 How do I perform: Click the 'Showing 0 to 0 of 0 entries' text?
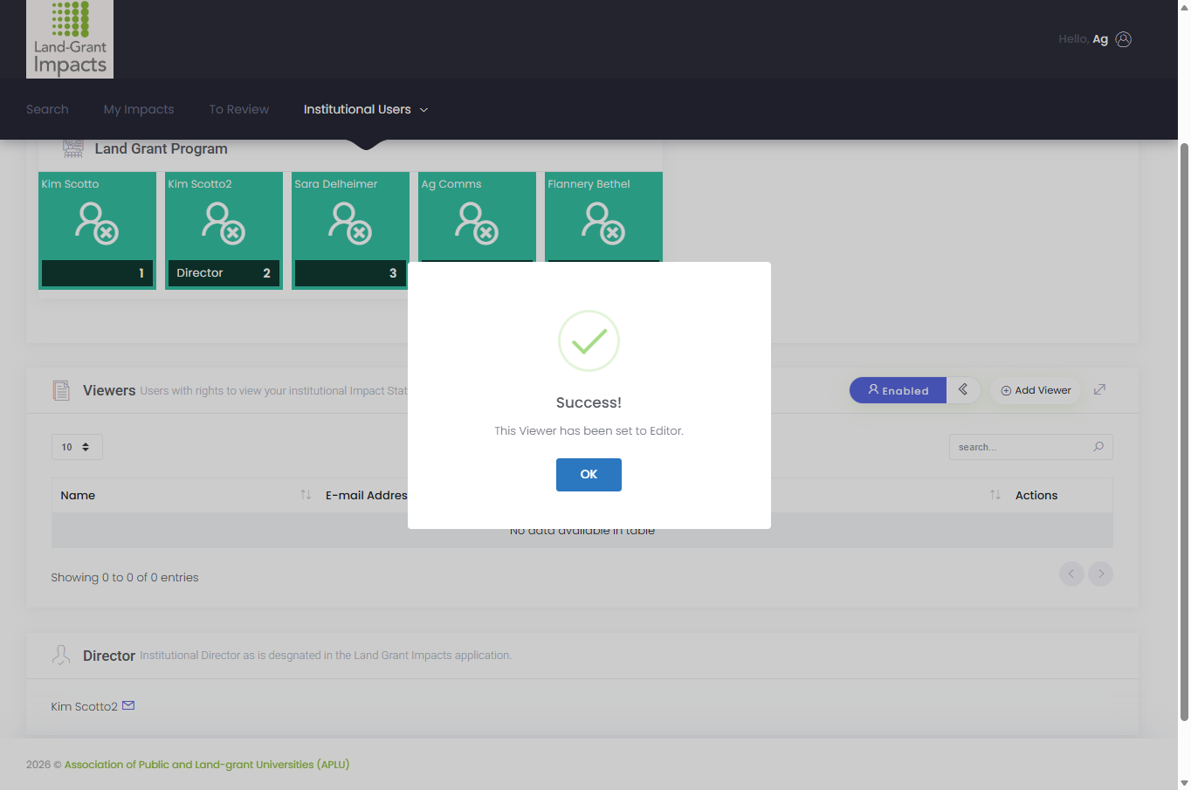(x=125, y=577)
